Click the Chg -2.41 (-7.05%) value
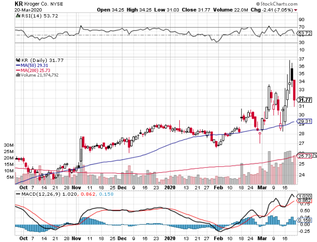 coord(272,10)
